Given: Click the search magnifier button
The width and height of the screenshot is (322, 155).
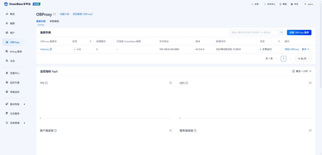Looking at the screenshot, I should [x=281, y=32].
